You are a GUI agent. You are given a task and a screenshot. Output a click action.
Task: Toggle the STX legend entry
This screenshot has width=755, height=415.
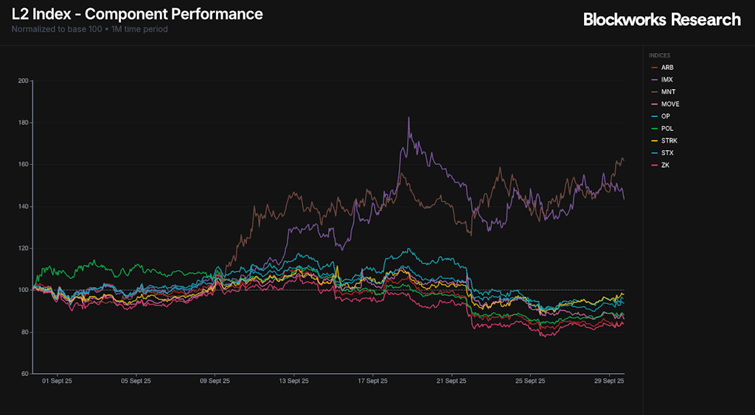667,153
